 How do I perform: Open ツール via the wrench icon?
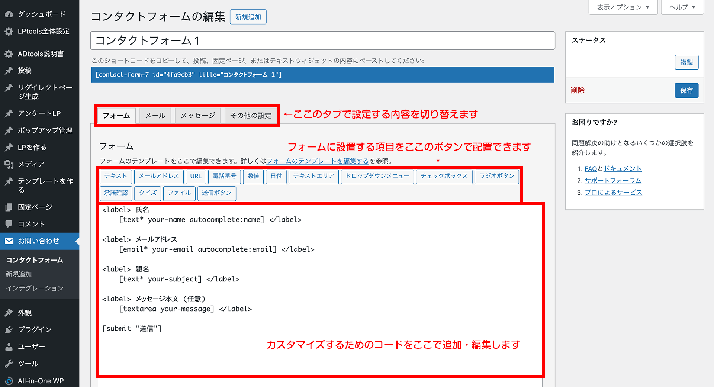pos(9,364)
